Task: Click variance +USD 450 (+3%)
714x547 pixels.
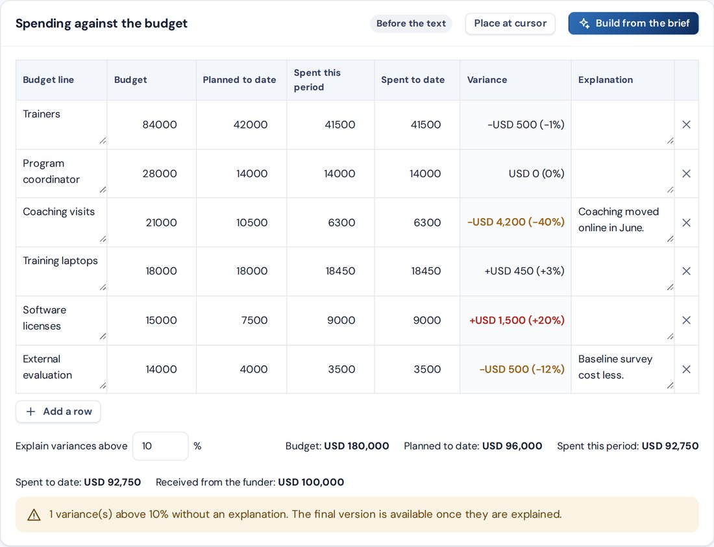Action: pyautogui.click(x=524, y=271)
